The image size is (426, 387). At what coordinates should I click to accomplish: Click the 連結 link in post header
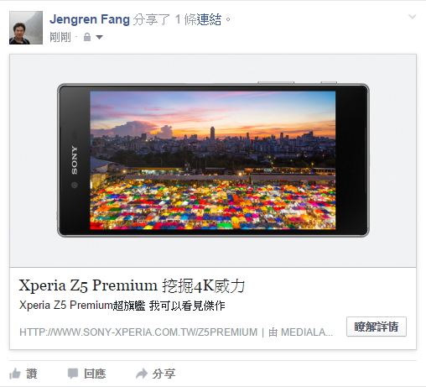(209, 19)
